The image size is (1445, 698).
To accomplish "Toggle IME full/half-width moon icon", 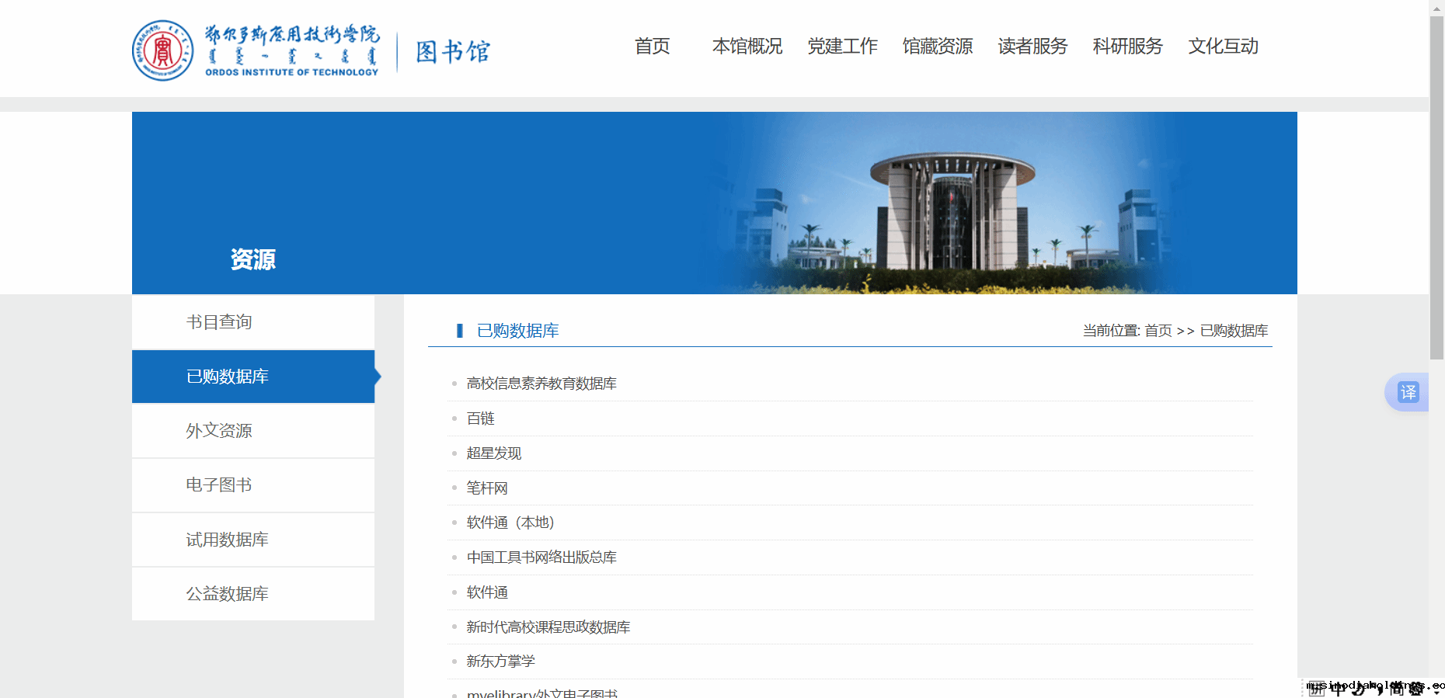I will click(x=1358, y=689).
